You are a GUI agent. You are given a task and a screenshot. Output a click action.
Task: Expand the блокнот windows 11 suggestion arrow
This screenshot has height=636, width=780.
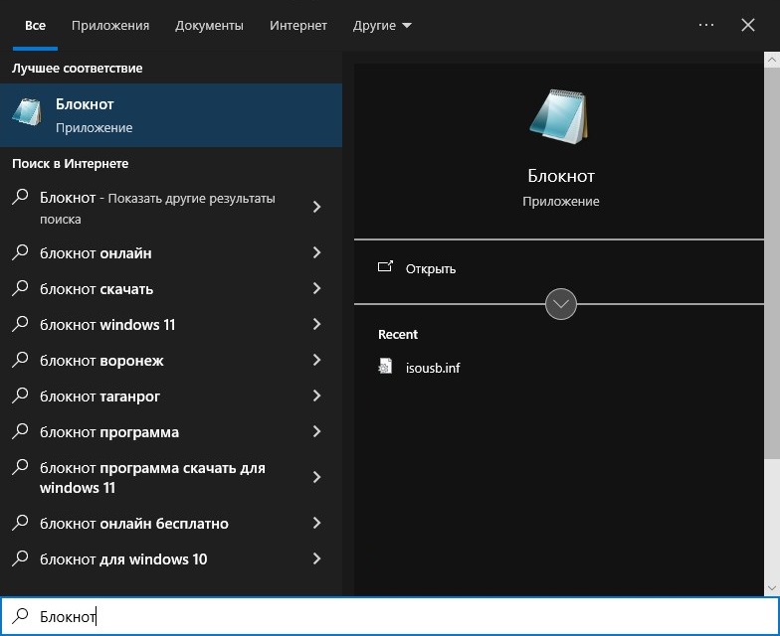316,324
